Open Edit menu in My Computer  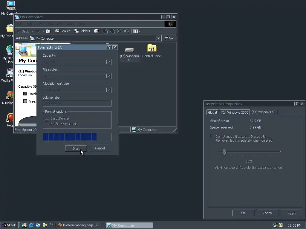29,24
